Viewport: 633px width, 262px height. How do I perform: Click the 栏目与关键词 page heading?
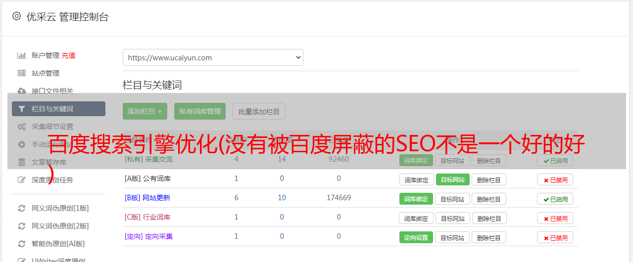(152, 85)
